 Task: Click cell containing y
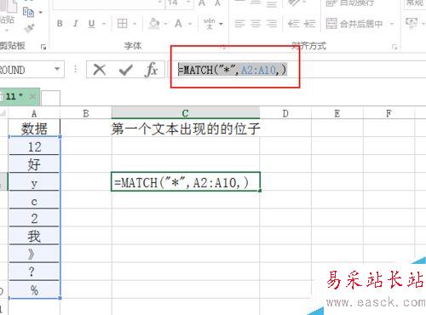pyautogui.click(x=34, y=182)
